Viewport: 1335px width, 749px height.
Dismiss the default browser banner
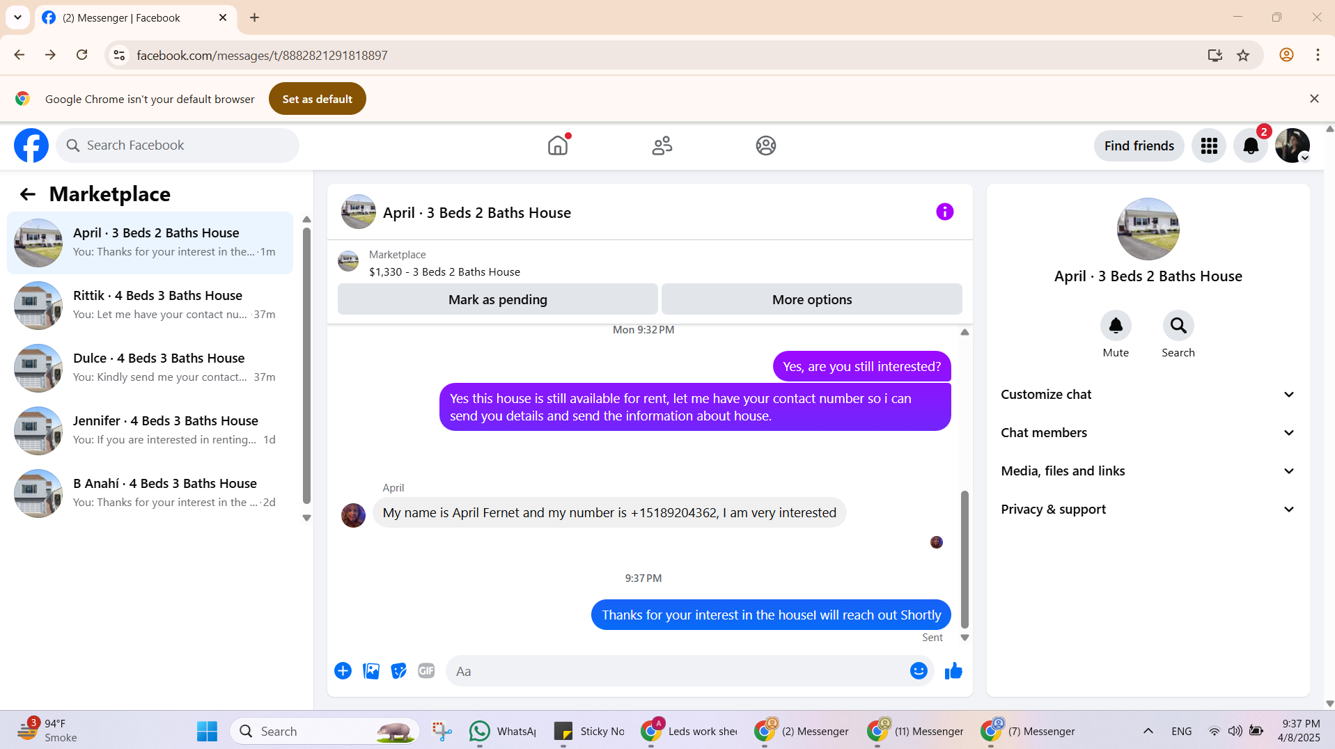pyautogui.click(x=1314, y=99)
